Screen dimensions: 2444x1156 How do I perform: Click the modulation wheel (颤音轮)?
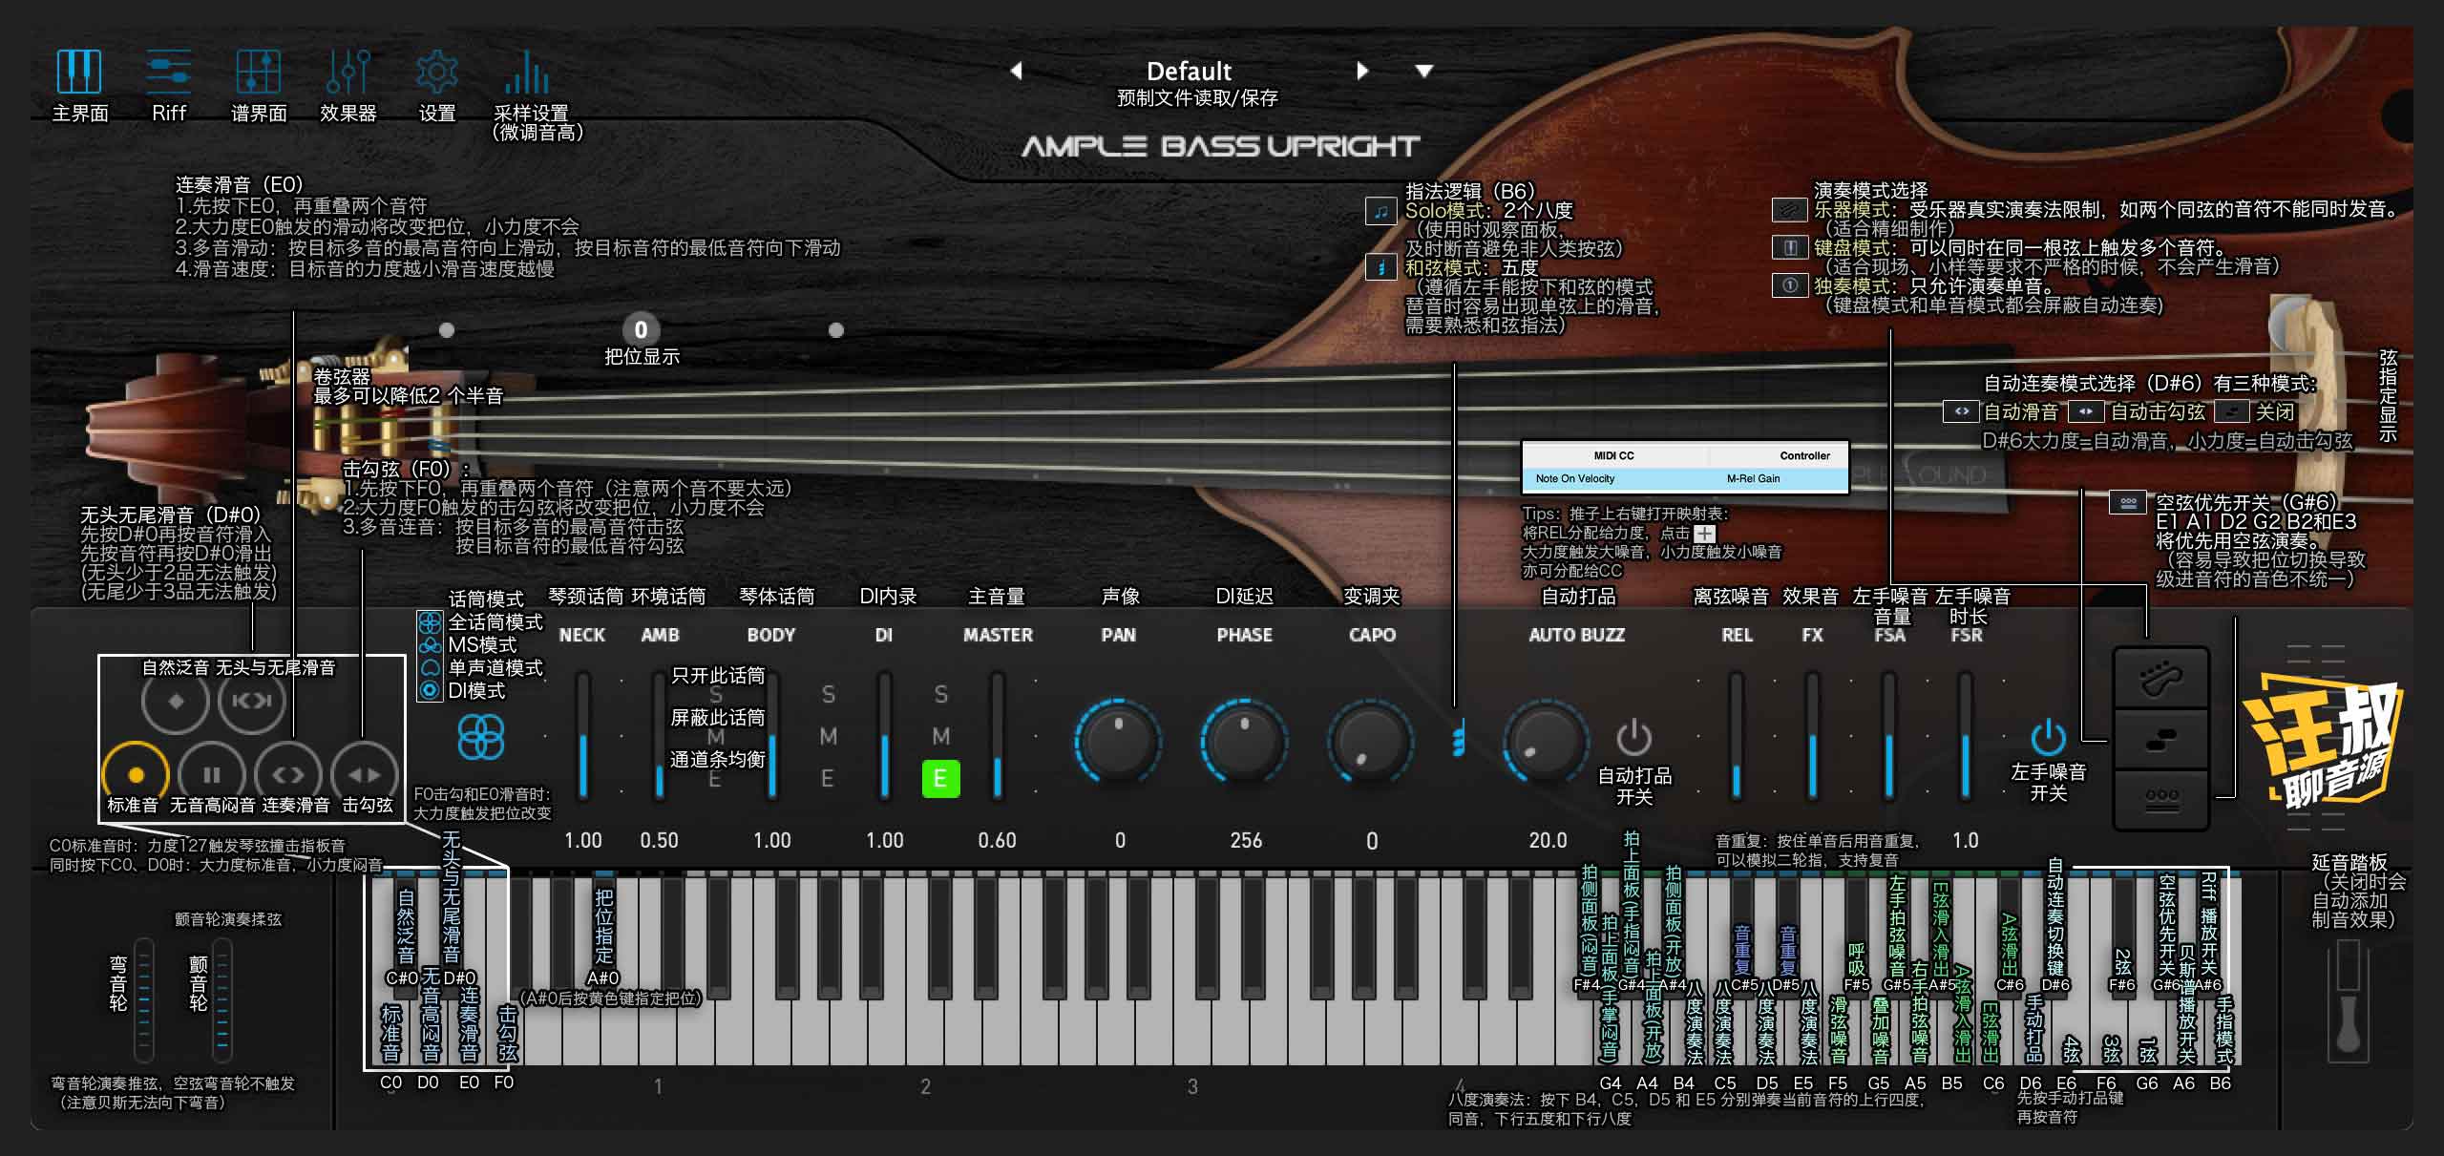pos(222,999)
